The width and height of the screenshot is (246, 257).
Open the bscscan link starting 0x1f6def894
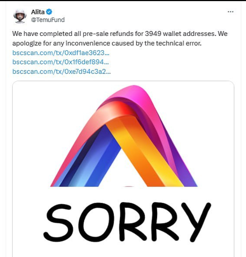61,62
